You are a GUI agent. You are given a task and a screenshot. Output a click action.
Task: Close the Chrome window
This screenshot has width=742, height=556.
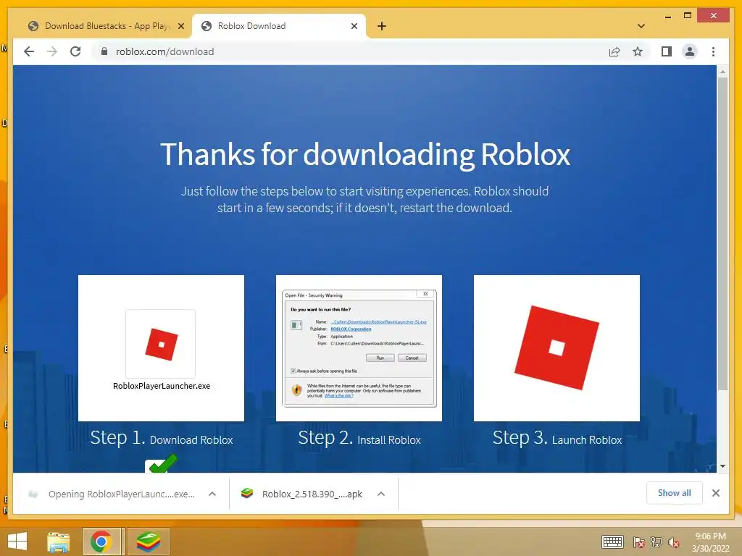[713, 16]
